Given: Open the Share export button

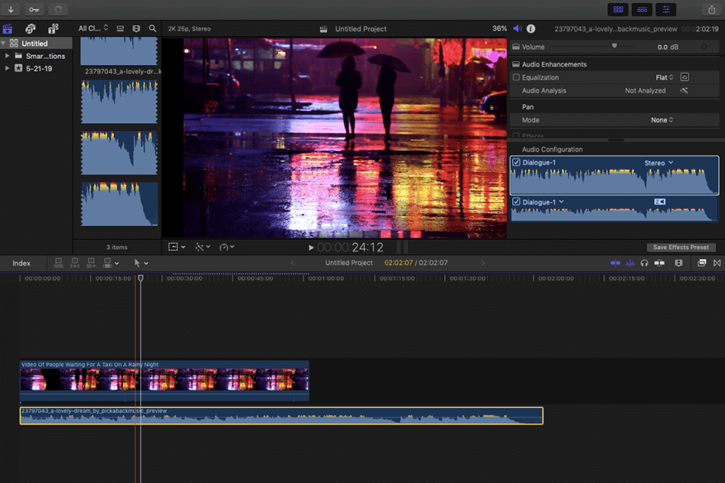Looking at the screenshot, I should (711, 10).
